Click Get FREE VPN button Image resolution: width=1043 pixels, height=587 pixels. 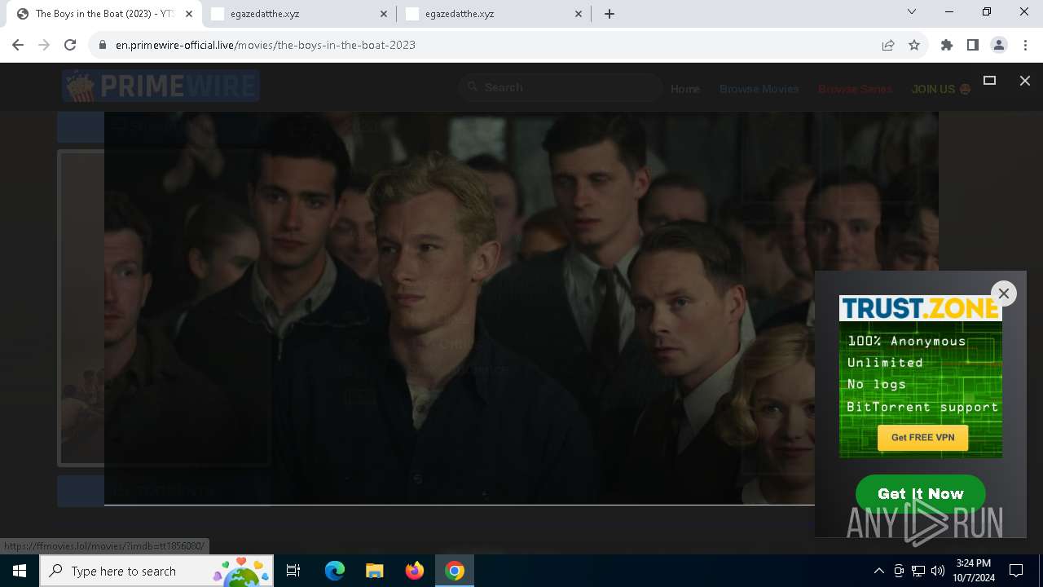pyautogui.click(x=922, y=437)
